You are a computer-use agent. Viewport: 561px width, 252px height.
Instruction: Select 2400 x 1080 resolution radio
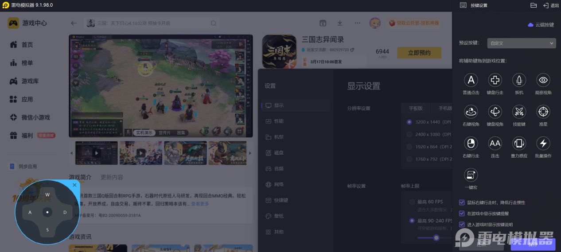pyautogui.click(x=409, y=134)
